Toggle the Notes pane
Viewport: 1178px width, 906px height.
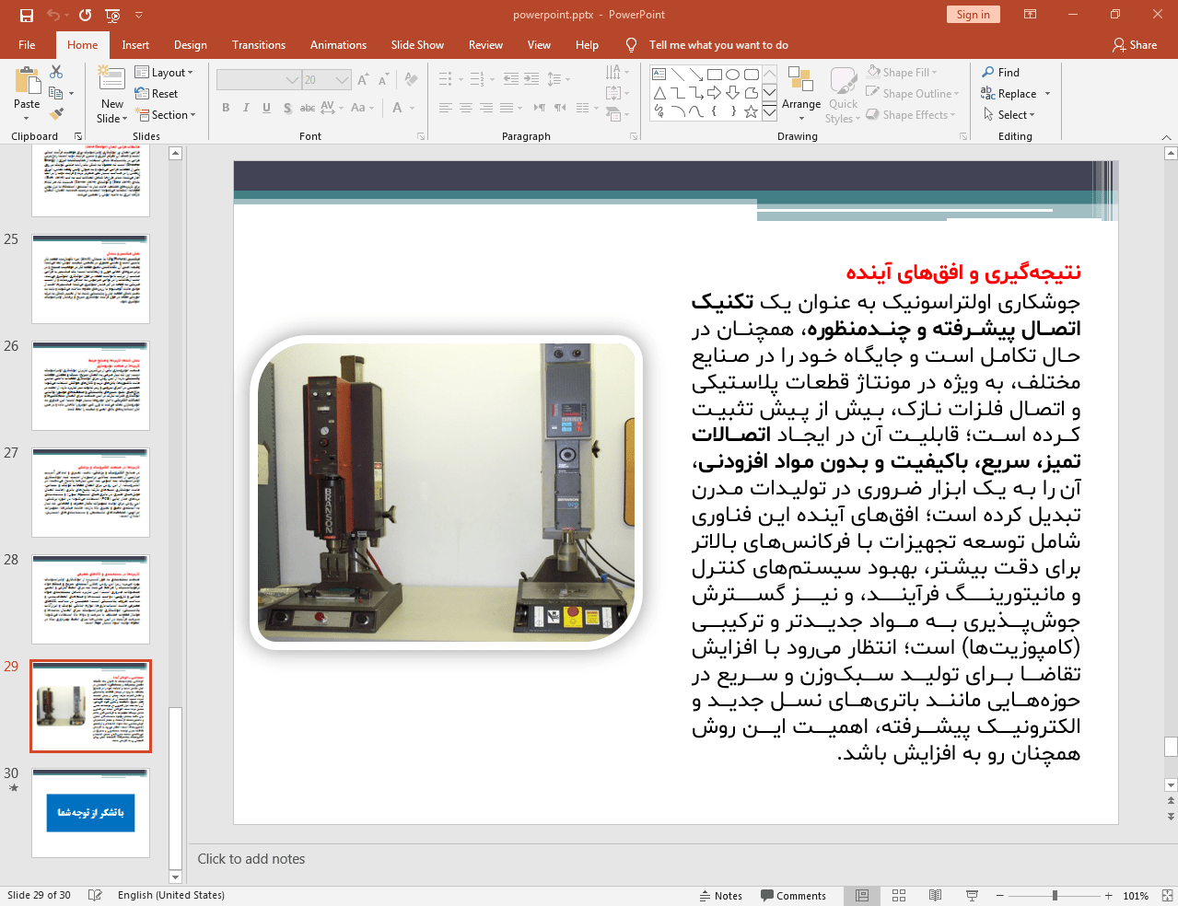(x=720, y=895)
